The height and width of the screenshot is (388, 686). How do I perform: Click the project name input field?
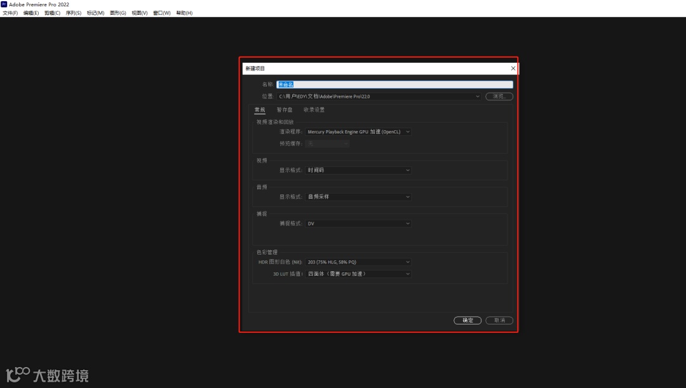[394, 84]
